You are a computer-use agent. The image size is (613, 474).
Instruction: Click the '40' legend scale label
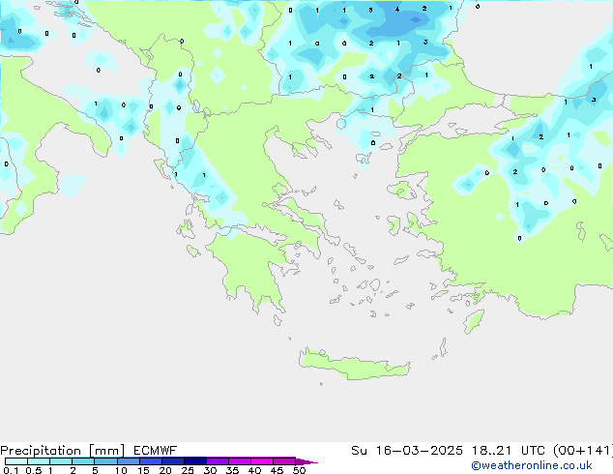[254, 470]
